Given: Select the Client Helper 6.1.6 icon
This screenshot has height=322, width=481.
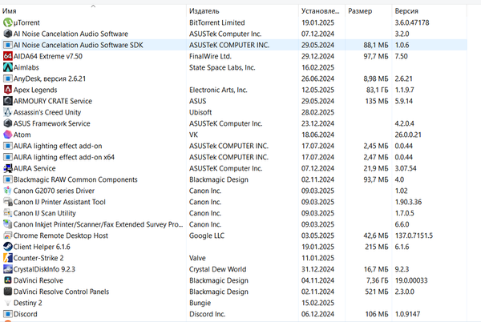Looking at the screenshot, I should [8, 247].
